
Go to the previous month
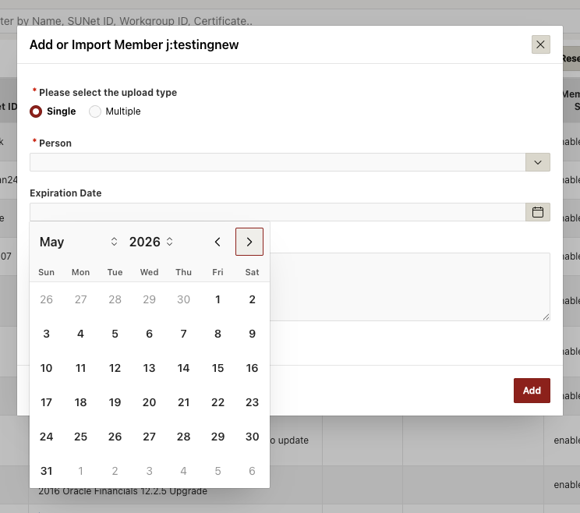click(217, 242)
